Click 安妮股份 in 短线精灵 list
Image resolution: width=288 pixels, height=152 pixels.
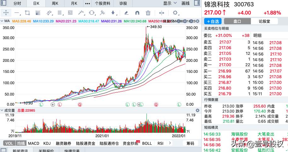tap(239, 150)
